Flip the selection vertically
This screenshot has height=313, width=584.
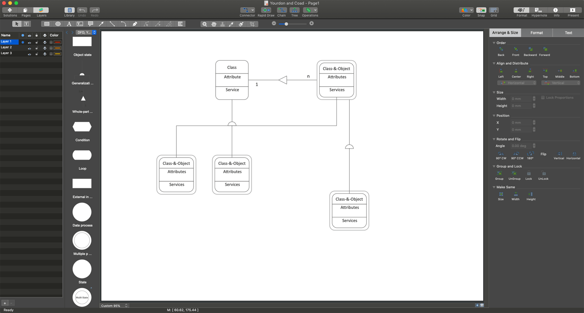[x=559, y=155]
